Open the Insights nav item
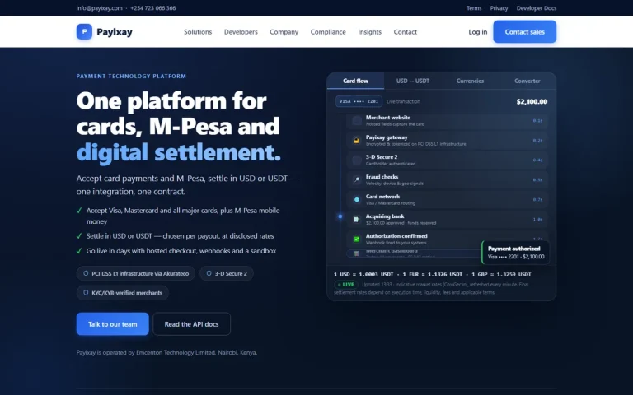633x395 pixels. (x=369, y=32)
